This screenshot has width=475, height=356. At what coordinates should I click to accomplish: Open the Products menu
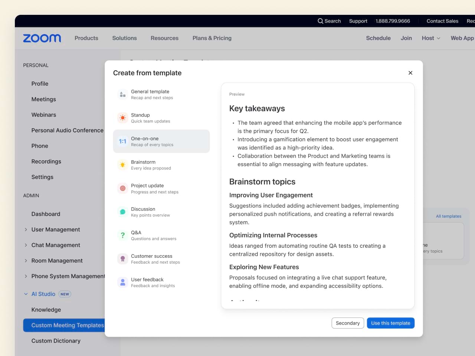[x=86, y=38]
